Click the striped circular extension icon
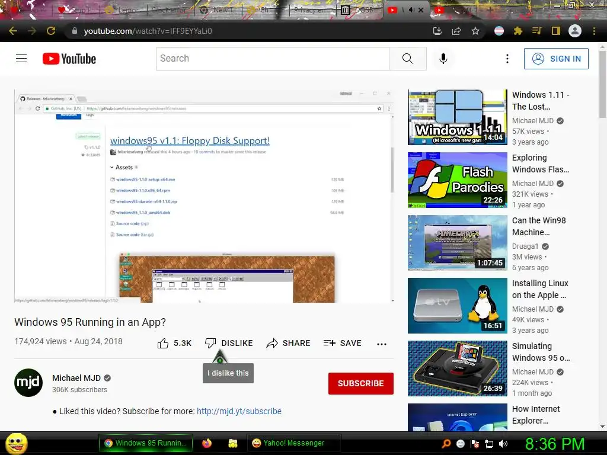Image resolution: width=607 pixels, height=455 pixels. [x=499, y=31]
